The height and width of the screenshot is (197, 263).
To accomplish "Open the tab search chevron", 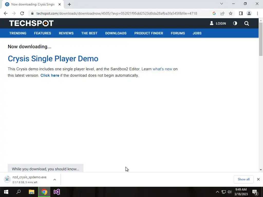I will tap(222, 4).
